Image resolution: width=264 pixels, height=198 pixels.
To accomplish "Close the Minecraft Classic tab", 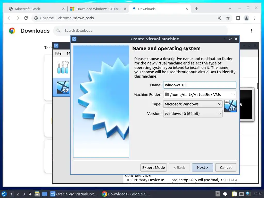I will click(x=63, y=9).
